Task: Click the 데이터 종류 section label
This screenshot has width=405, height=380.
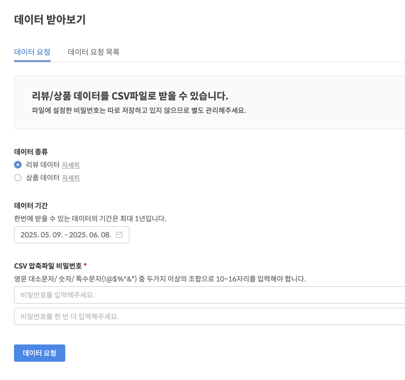Action: pos(31,152)
